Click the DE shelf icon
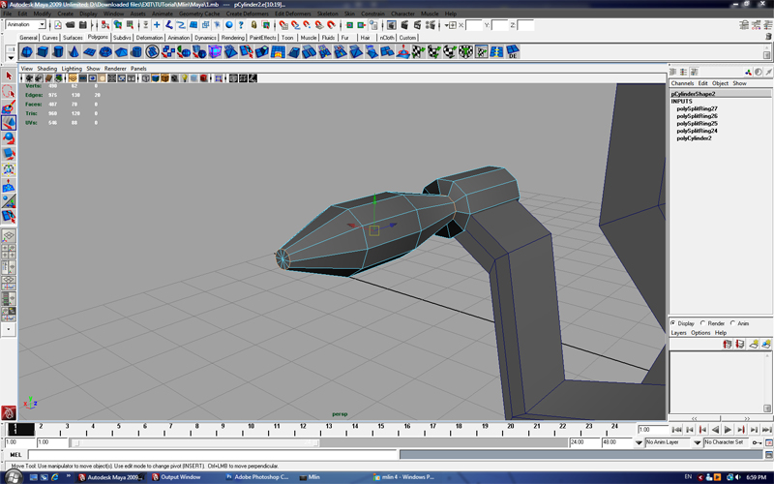Image resolution: width=774 pixels, height=484 pixels. click(x=512, y=52)
